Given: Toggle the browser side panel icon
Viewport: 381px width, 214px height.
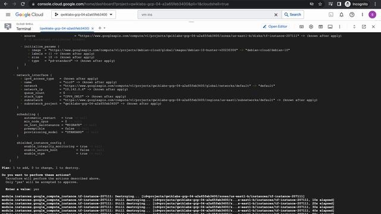Looking at the screenshot, I should click(339, 4).
